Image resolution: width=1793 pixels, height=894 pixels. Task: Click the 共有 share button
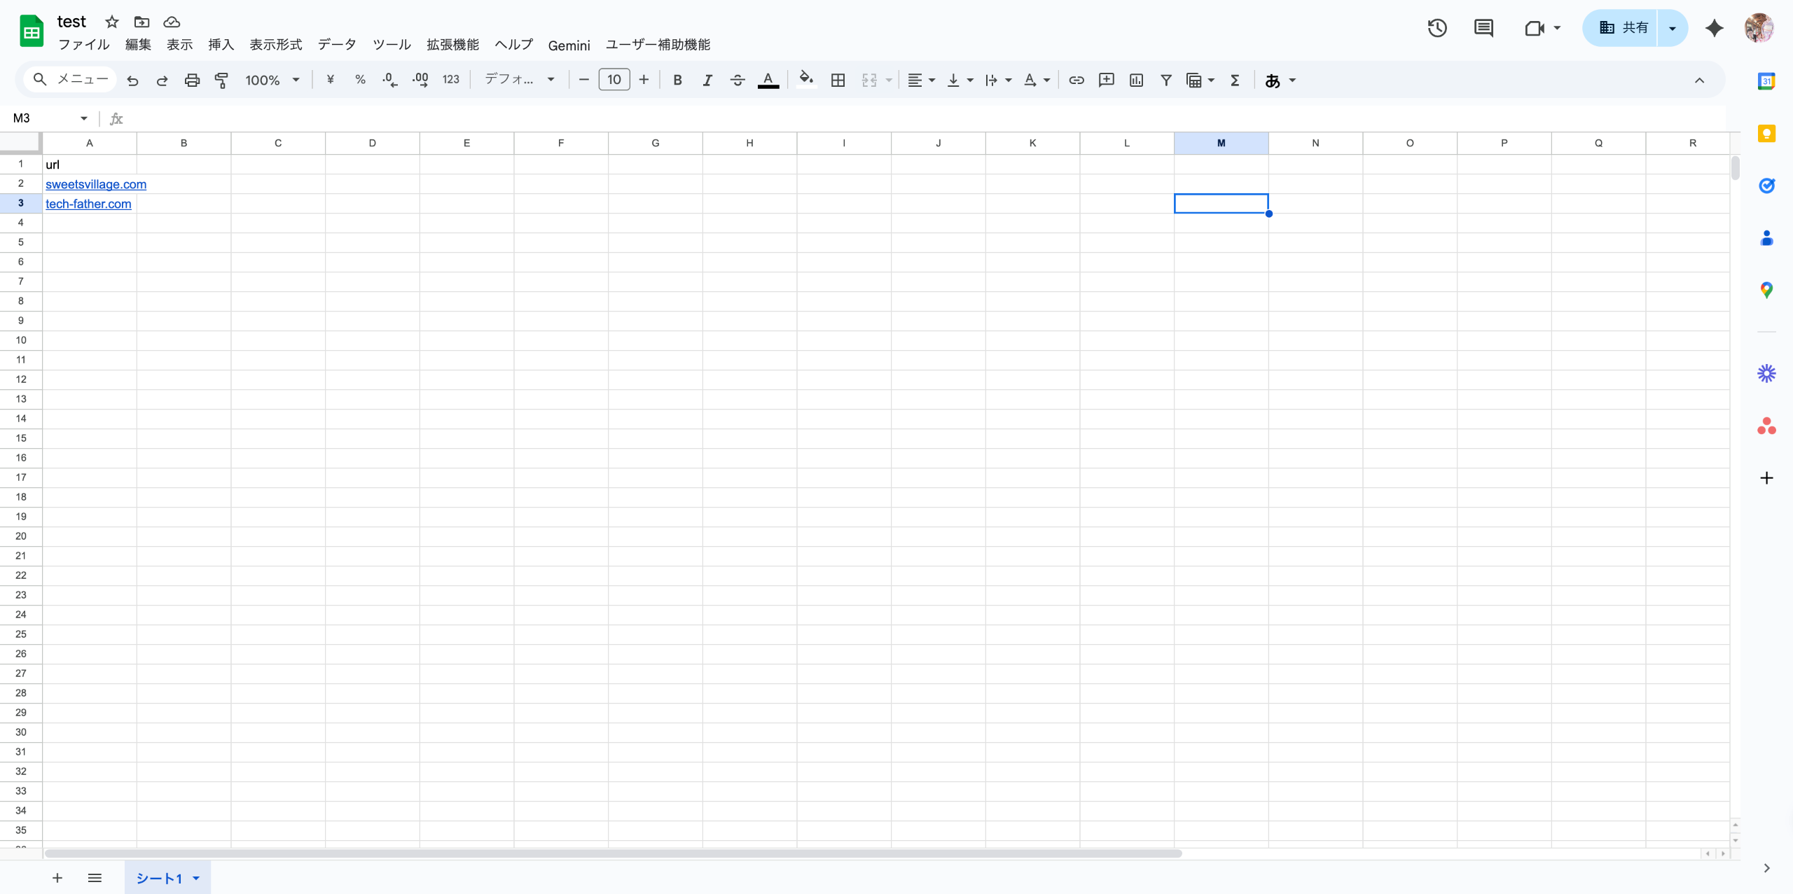tap(1622, 28)
